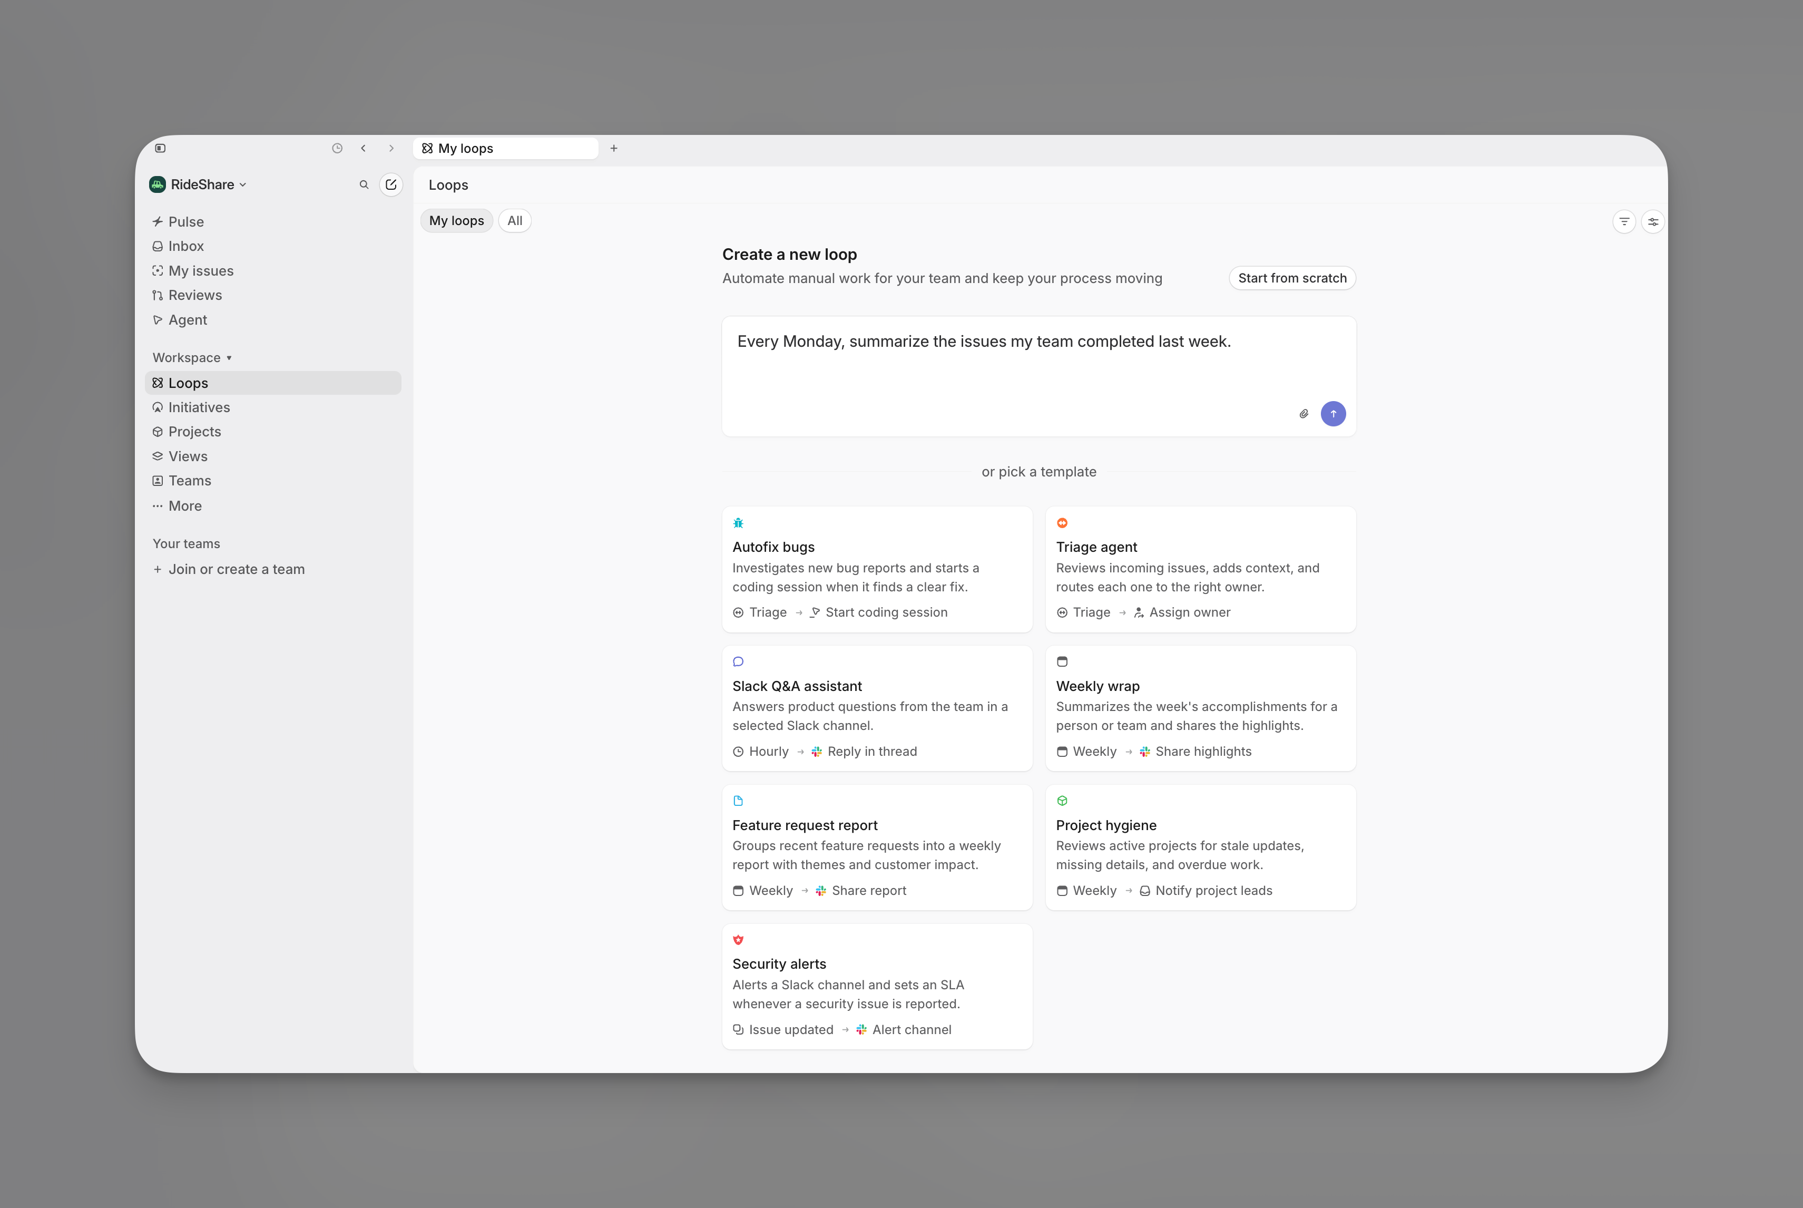Select the My loops filter tab
This screenshot has width=1803, height=1208.
click(x=457, y=221)
